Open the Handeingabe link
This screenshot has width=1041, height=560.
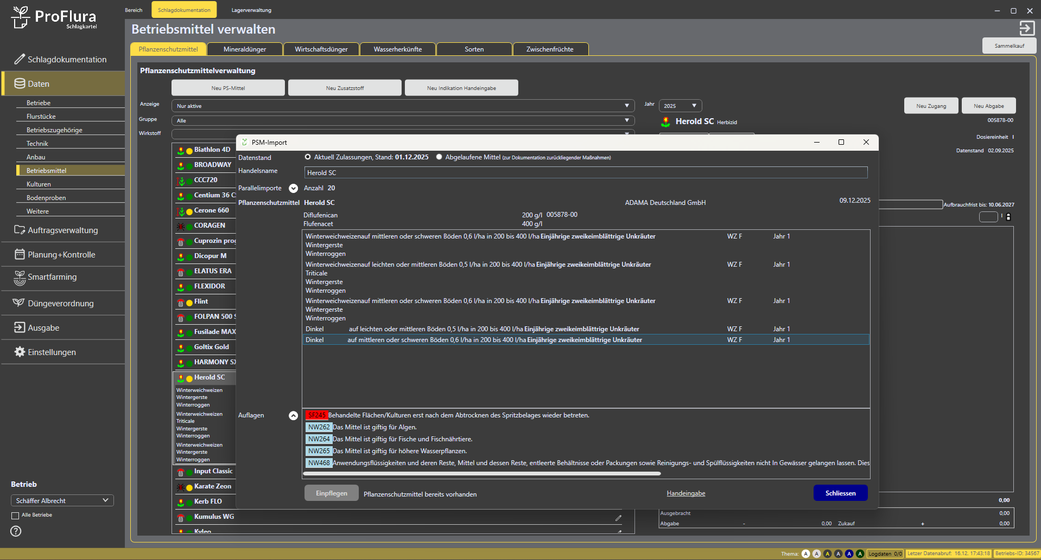coord(686,493)
